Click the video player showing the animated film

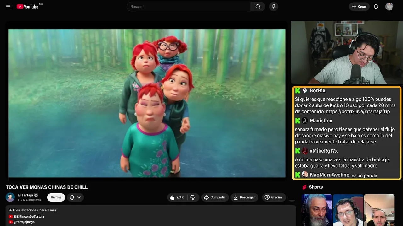(147, 103)
